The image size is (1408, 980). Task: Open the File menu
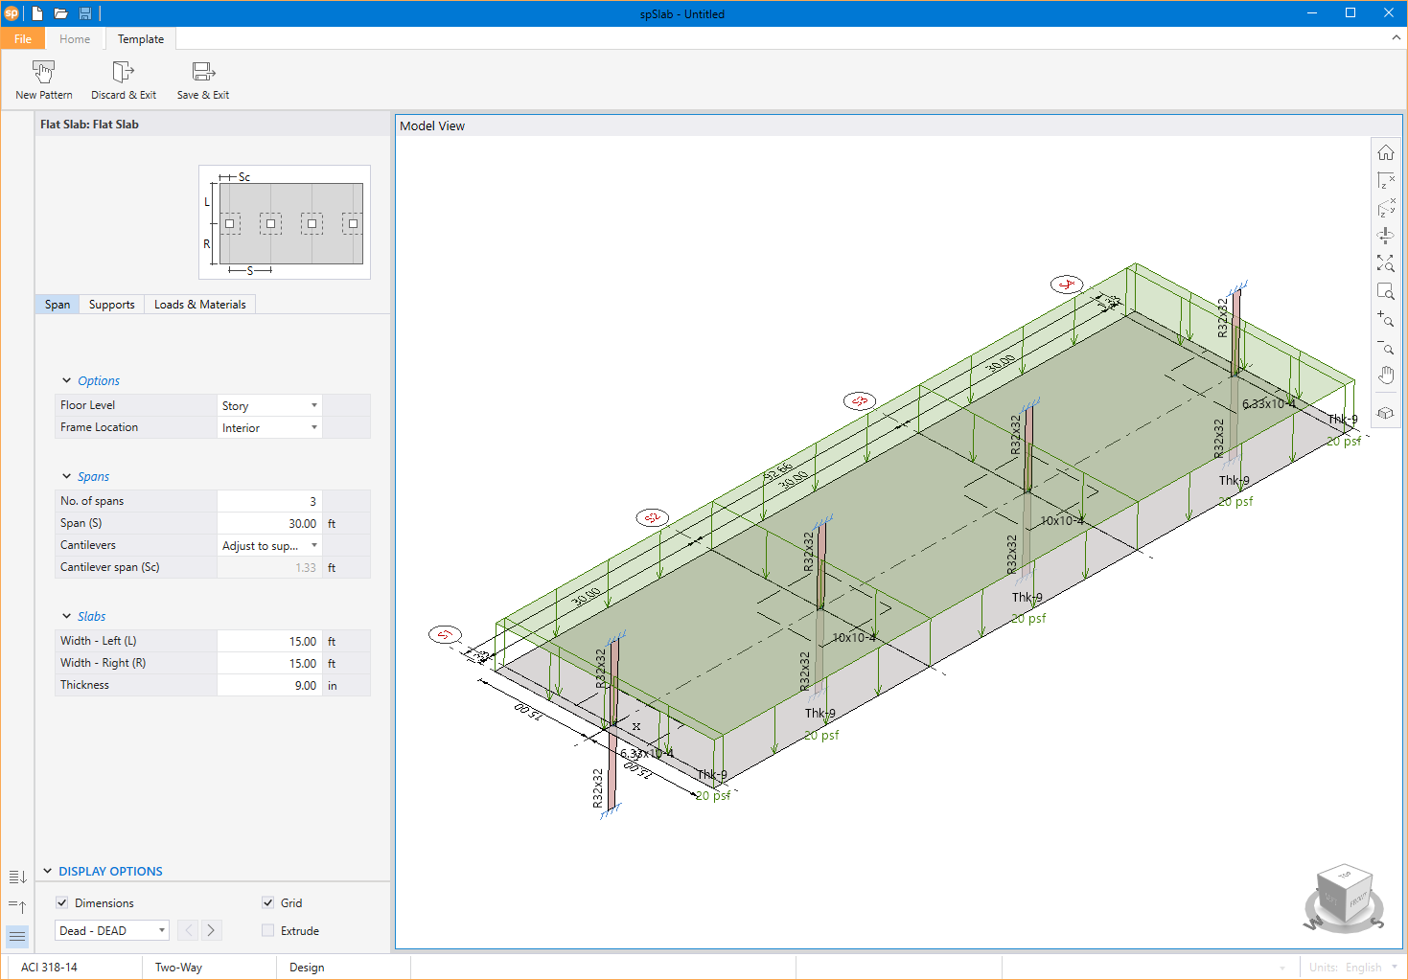23,39
